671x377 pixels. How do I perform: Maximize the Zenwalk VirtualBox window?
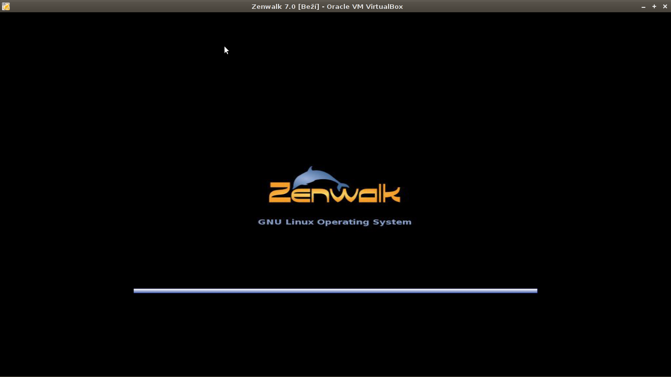654,6
